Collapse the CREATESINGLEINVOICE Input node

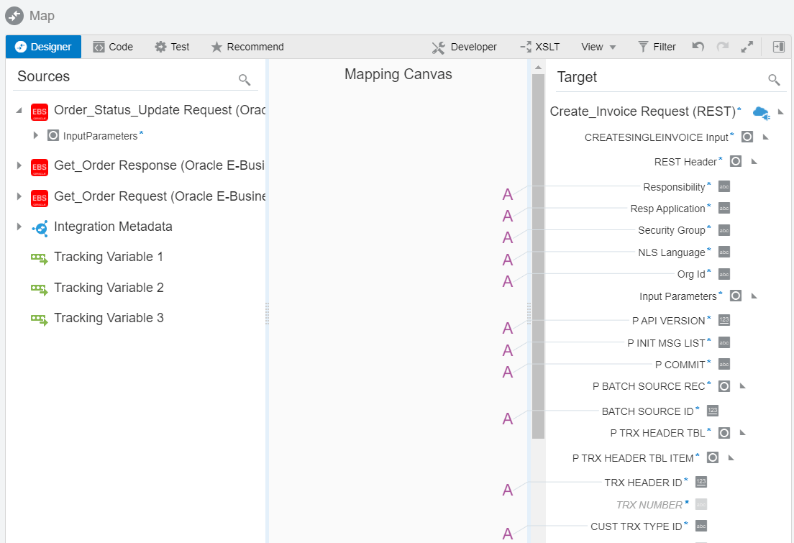pos(766,137)
